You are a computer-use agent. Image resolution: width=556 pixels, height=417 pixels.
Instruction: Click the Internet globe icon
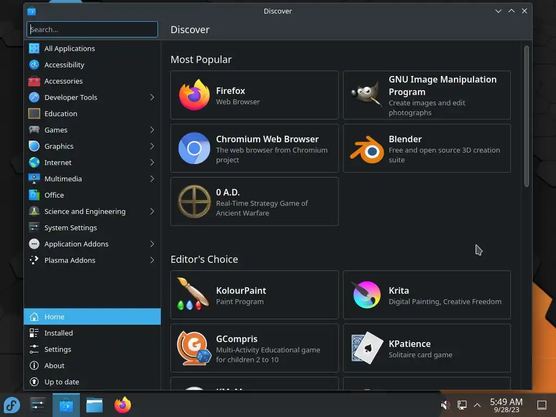click(x=34, y=162)
